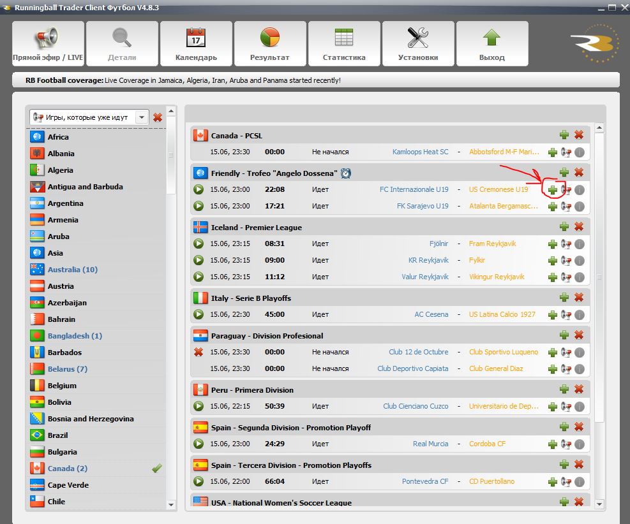Open the Статистика section

point(344,44)
